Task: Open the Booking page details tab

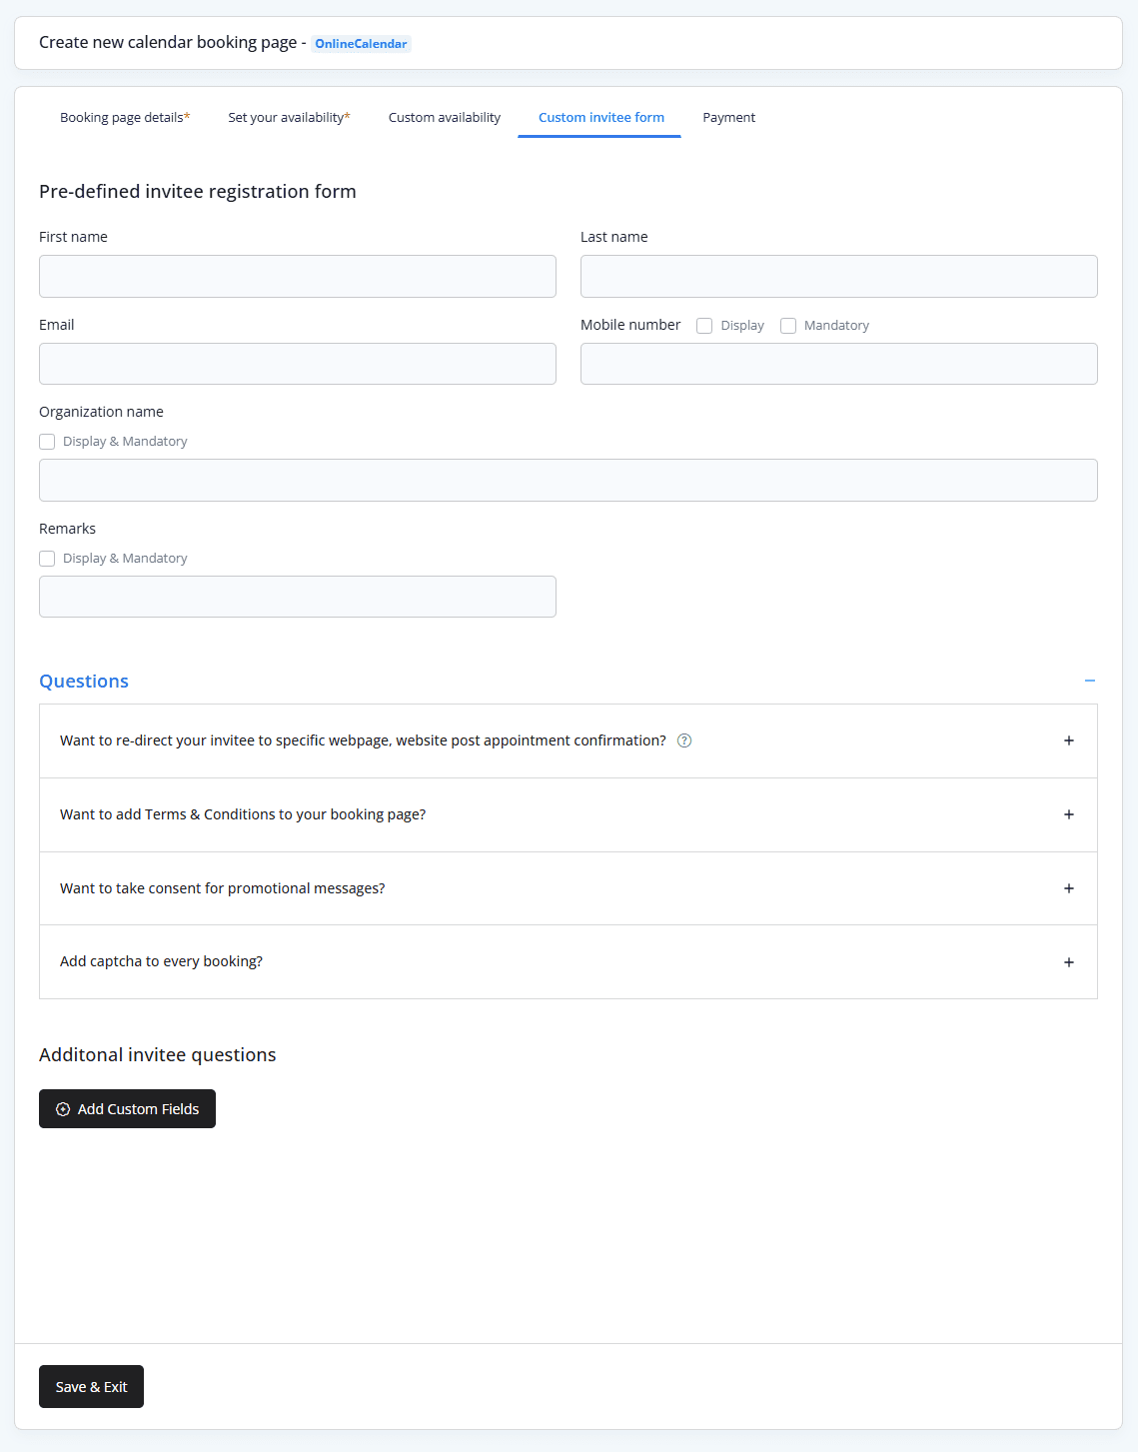Action: pyautogui.click(x=124, y=118)
